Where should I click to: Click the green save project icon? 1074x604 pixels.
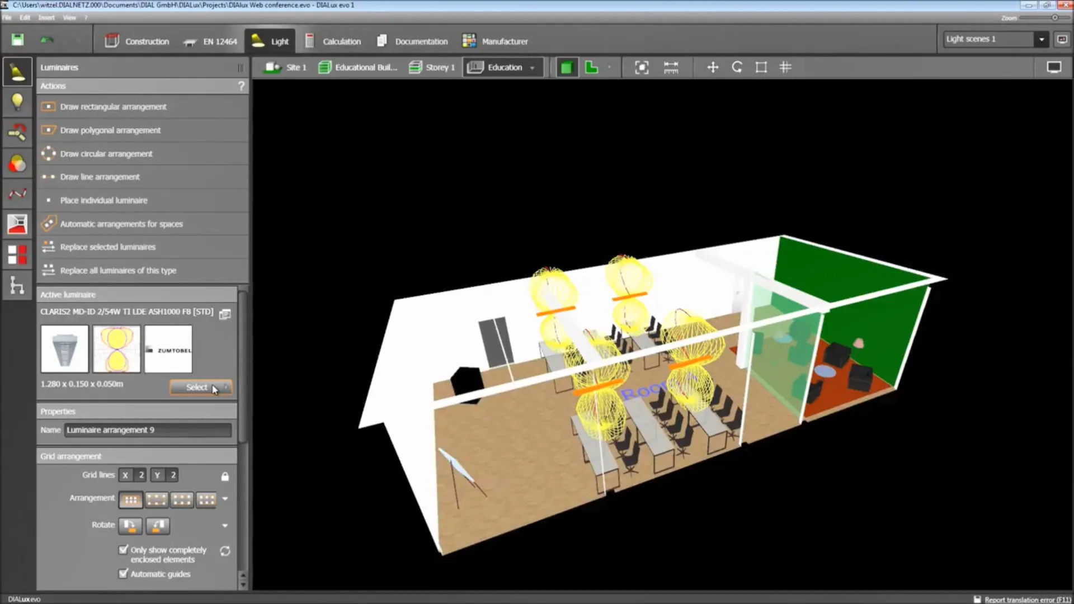17,40
